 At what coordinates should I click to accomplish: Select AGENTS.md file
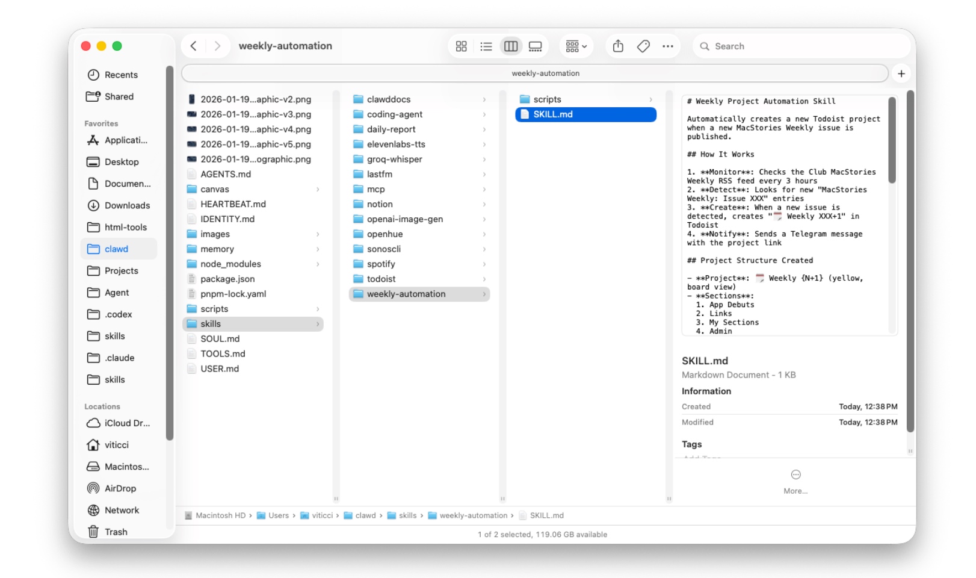click(x=253, y=175)
